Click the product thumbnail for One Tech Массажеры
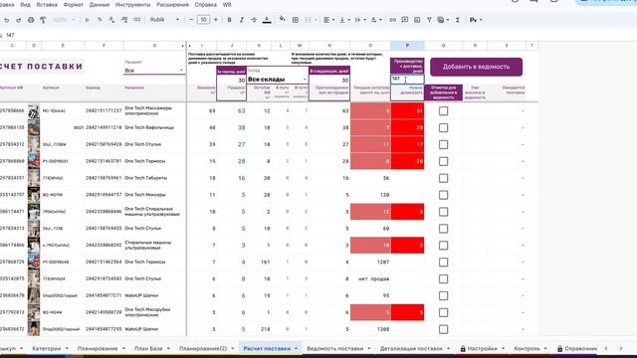637x358 pixels. click(x=34, y=111)
